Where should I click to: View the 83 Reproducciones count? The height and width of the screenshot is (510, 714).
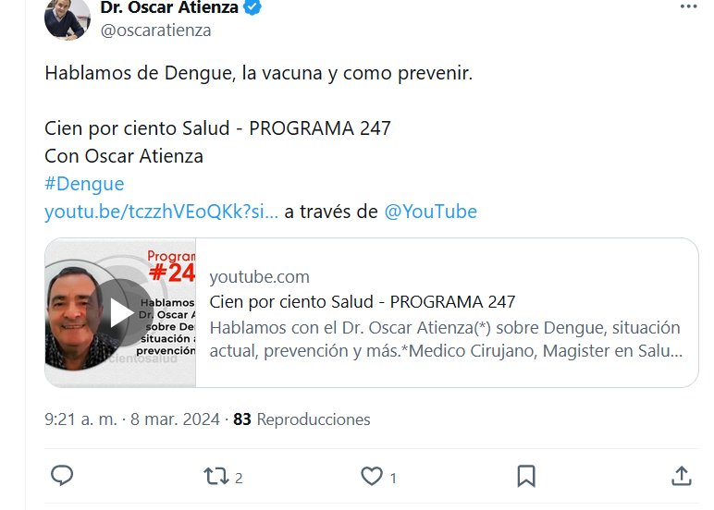coord(302,419)
